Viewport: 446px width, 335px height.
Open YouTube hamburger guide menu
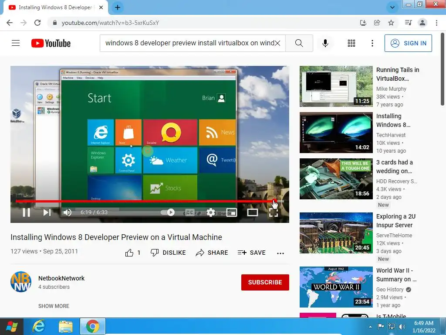click(x=16, y=43)
